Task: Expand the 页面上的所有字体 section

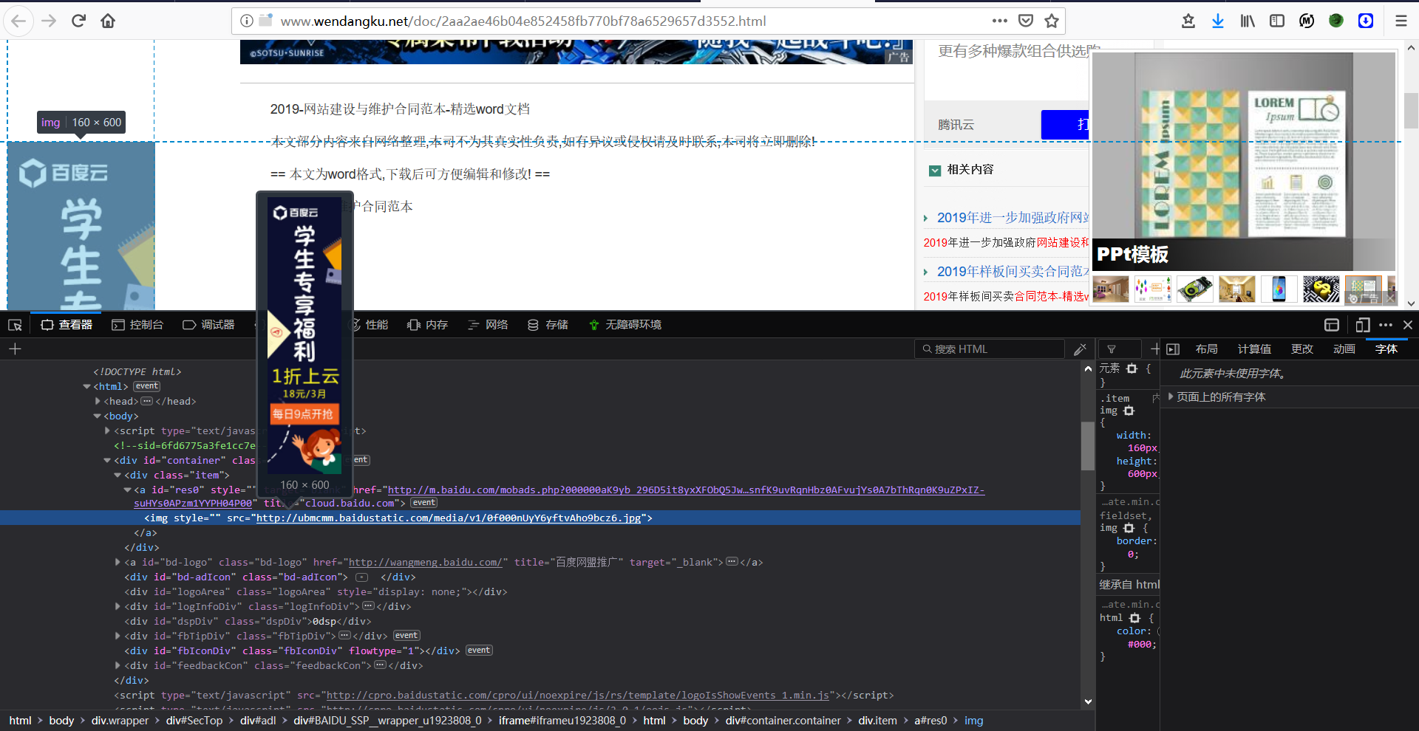Action: coord(1171,397)
